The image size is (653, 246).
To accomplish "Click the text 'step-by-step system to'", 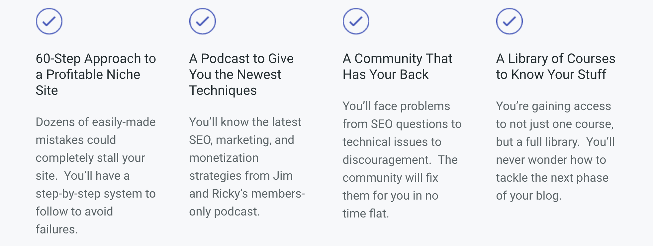I will coord(96,194).
